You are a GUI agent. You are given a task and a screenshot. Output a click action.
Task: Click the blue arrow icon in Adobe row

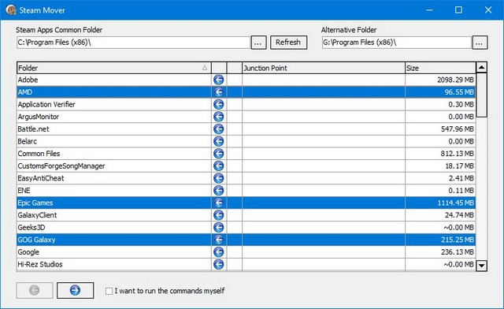(x=219, y=80)
